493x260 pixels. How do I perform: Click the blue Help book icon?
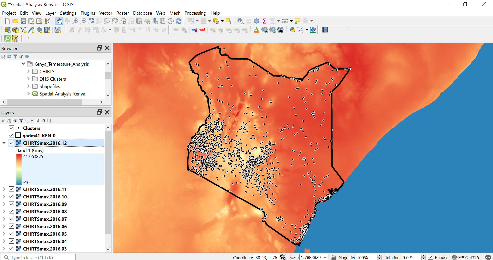[325, 30]
